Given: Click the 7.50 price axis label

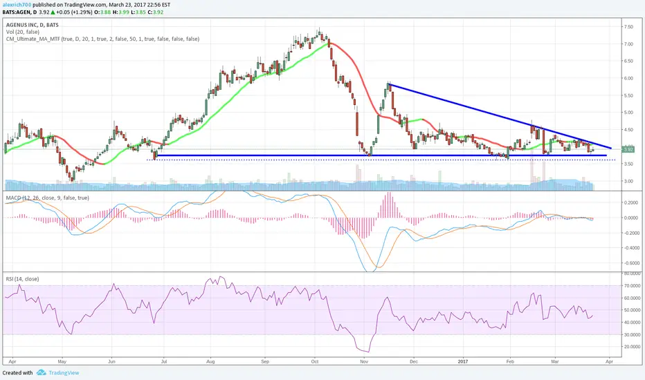Looking at the screenshot, I should click(x=628, y=27).
